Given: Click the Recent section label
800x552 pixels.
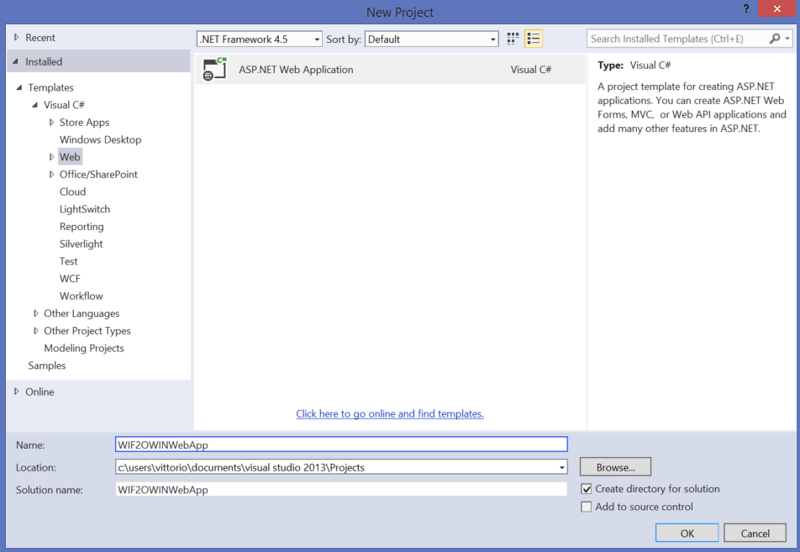Looking at the screenshot, I should pos(40,37).
